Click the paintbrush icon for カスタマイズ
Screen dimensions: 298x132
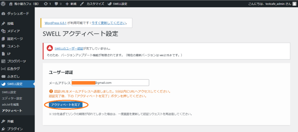coord(82,3)
